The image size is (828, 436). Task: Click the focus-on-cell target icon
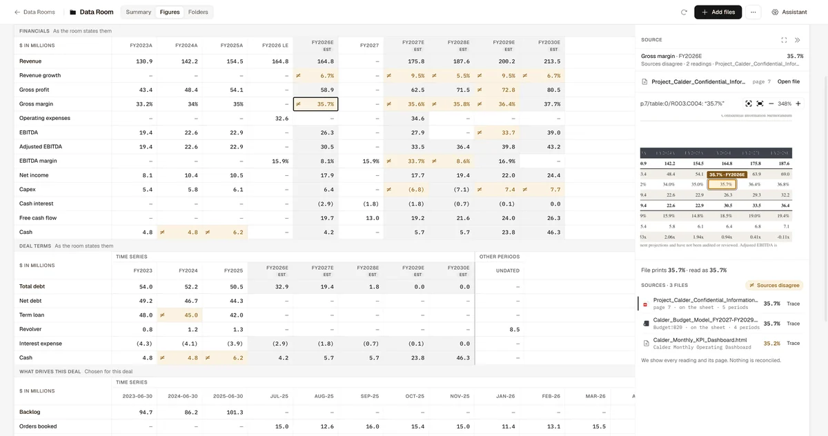pos(748,103)
